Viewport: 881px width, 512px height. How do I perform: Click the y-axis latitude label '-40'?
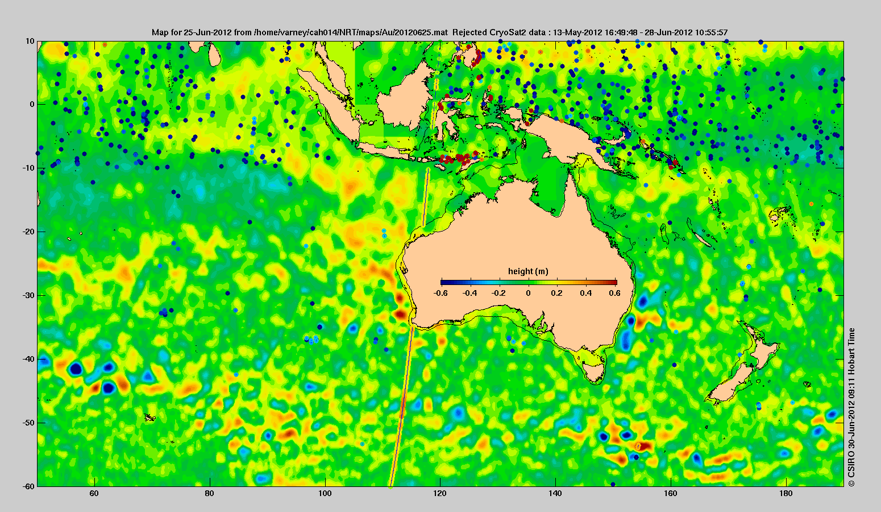28,359
